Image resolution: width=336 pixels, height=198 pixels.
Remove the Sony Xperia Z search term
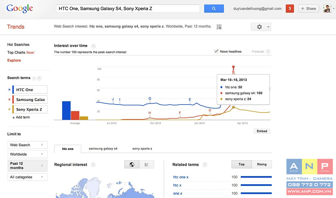9,109
